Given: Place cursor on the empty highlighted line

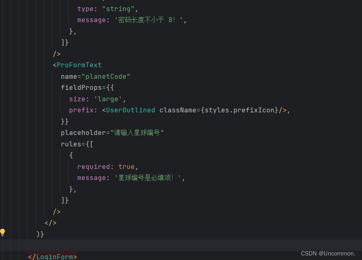Looking at the screenshot, I should [x=181, y=245].
